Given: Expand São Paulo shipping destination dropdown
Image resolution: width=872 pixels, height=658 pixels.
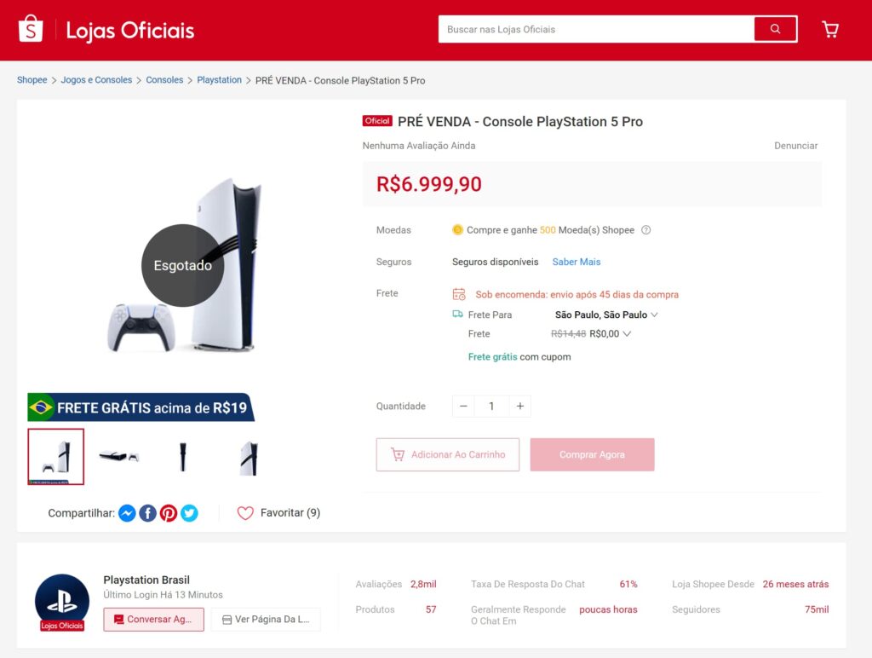Looking at the screenshot, I should [606, 315].
